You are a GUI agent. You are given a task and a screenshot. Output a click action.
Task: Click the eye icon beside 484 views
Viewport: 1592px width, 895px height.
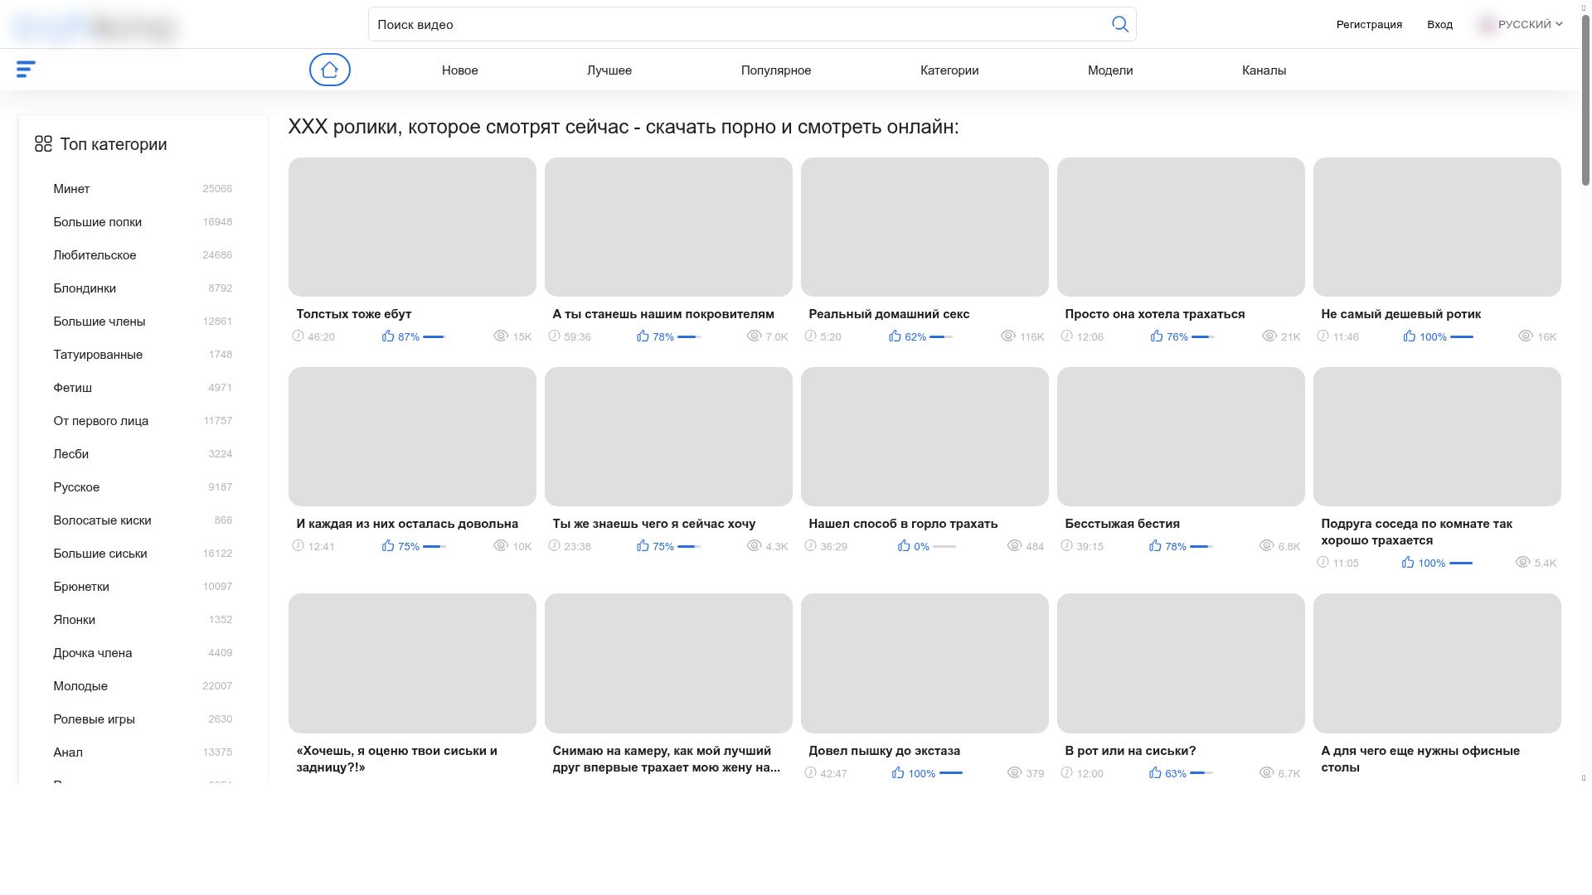pyautogui.click(x=1014, y=545)
